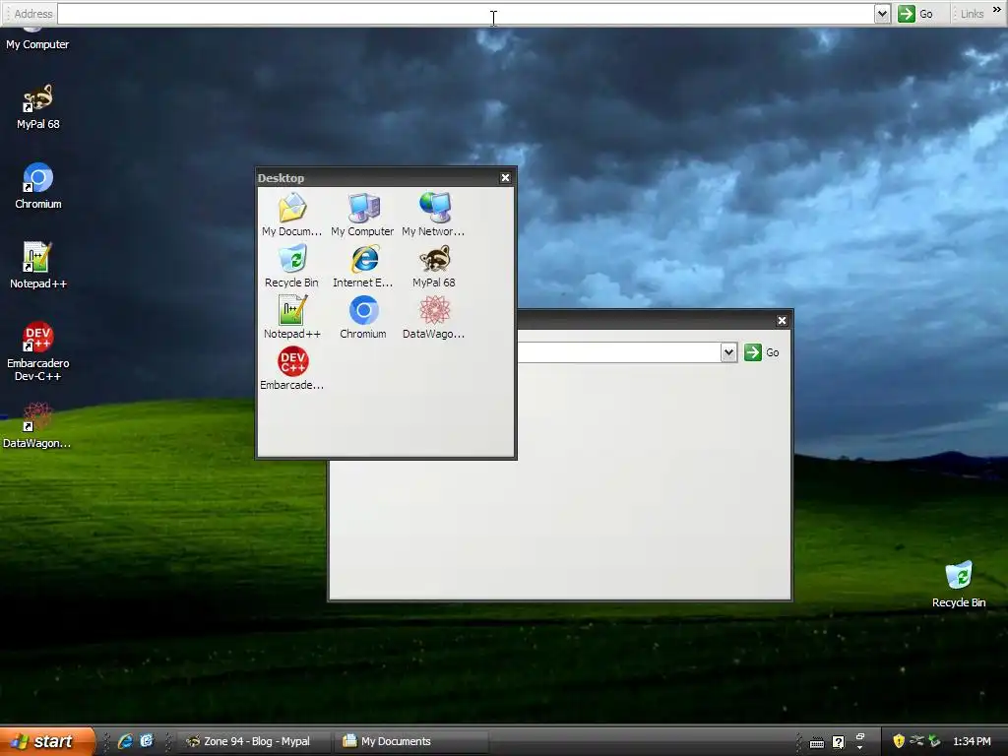This screenshot has width=1008, height=756.
Task: Close the floating address toolbar window
Action: 782,320
